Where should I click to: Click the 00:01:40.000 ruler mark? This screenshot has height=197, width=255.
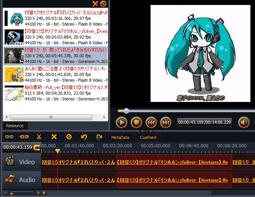click(79, 146)
